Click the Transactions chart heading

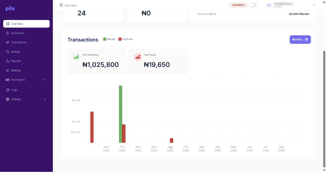83,40
